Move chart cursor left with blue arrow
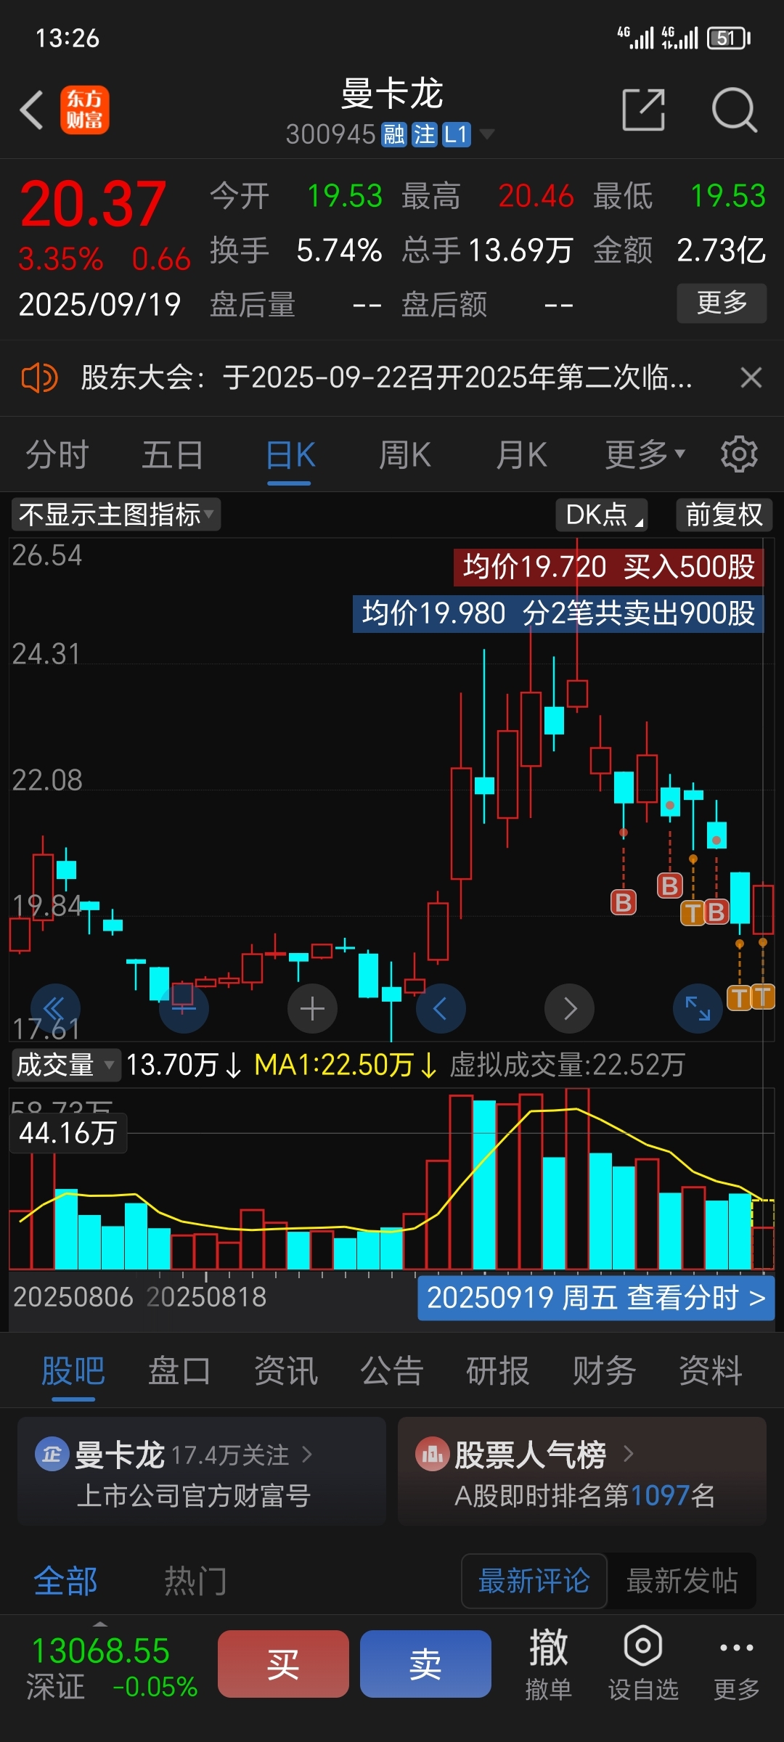 pyautogui.click(x=441, y=1008)
